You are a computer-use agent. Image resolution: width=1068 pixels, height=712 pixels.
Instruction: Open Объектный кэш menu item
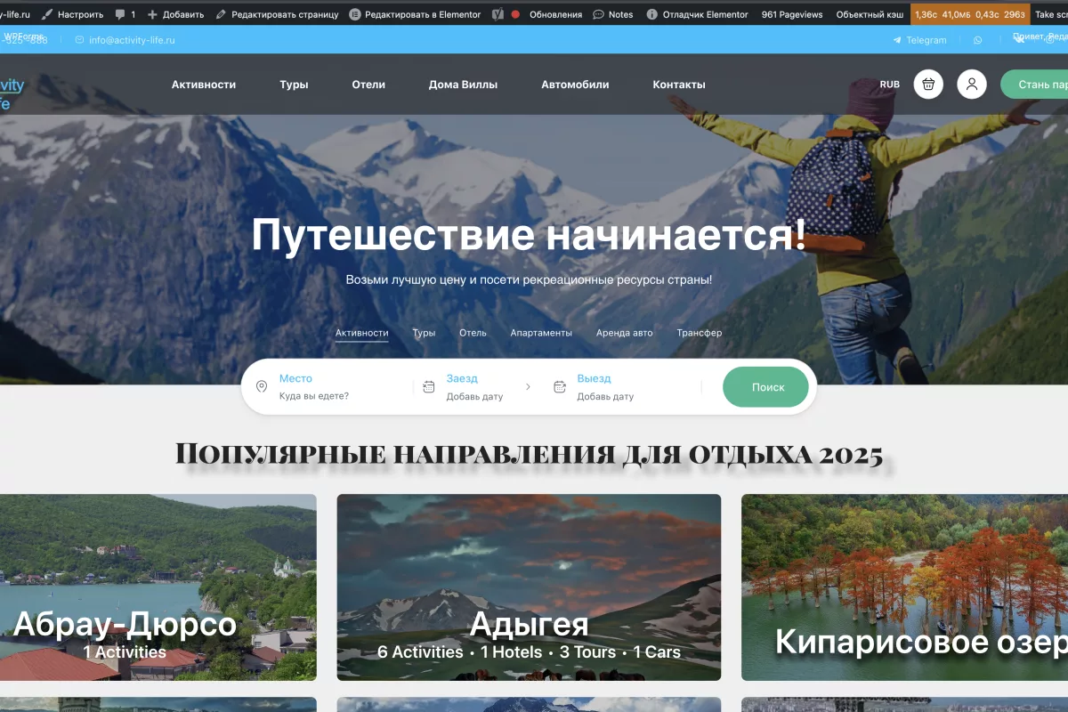pyautogui.click(x=870, y=14)
